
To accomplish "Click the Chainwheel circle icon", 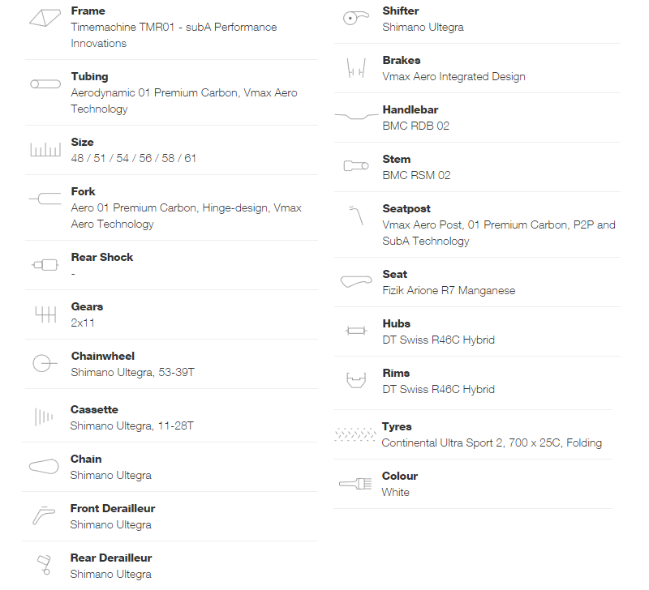I will pos(45,363).
